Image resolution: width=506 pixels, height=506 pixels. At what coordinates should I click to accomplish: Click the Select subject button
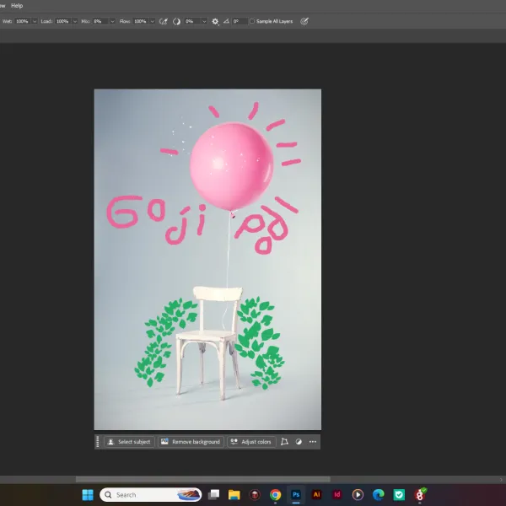[x=129, y=442]
